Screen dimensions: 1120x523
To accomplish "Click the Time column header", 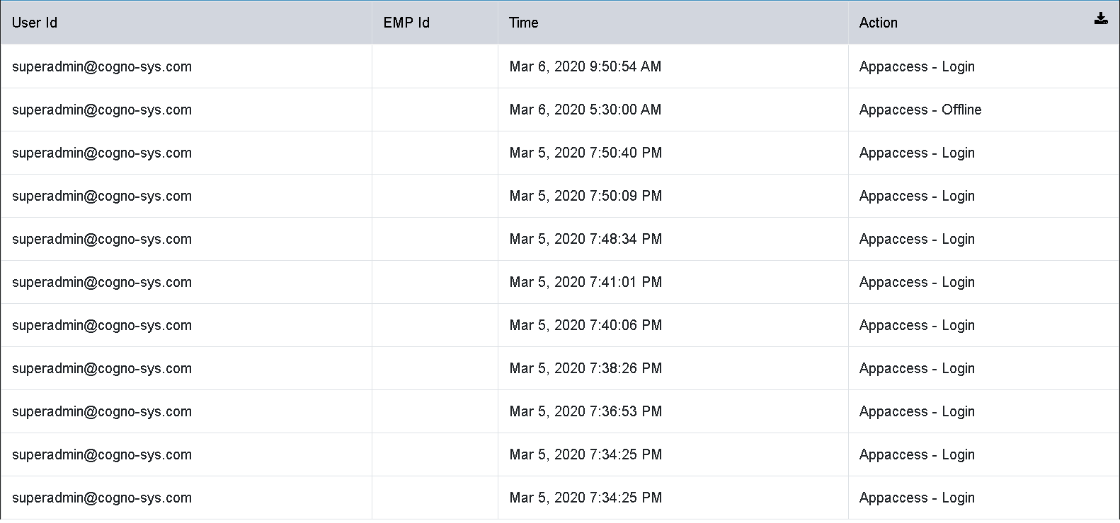I will click(523, 23).
